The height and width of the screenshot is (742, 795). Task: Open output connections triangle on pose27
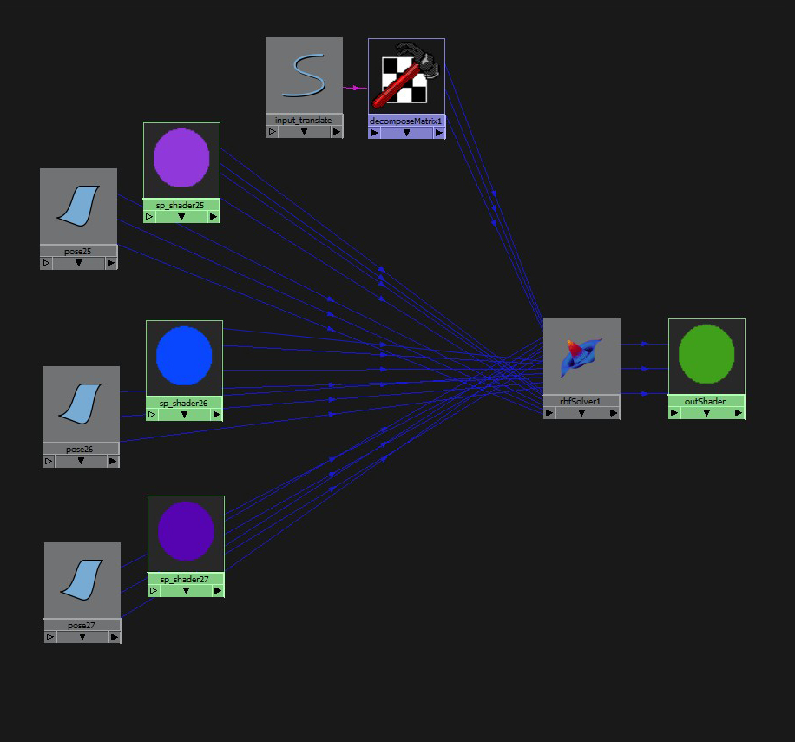tap(115, 637)
